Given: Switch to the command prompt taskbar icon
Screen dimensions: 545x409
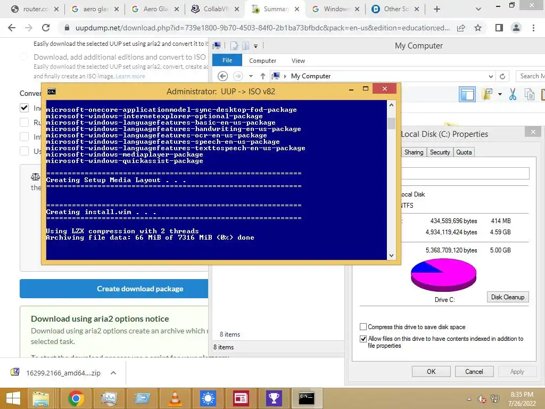Looking at the screenshot, I should pyautogui.click(x=307, y=398).
